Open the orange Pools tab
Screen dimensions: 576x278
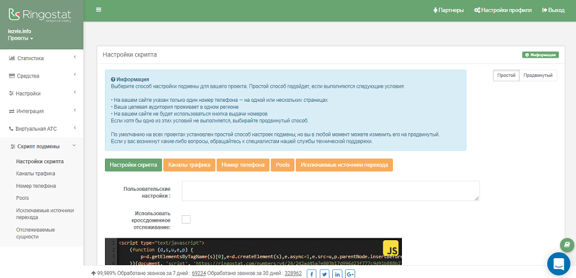coord(282,165)
